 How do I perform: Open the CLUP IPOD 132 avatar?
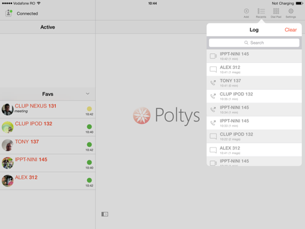[8, 127]
